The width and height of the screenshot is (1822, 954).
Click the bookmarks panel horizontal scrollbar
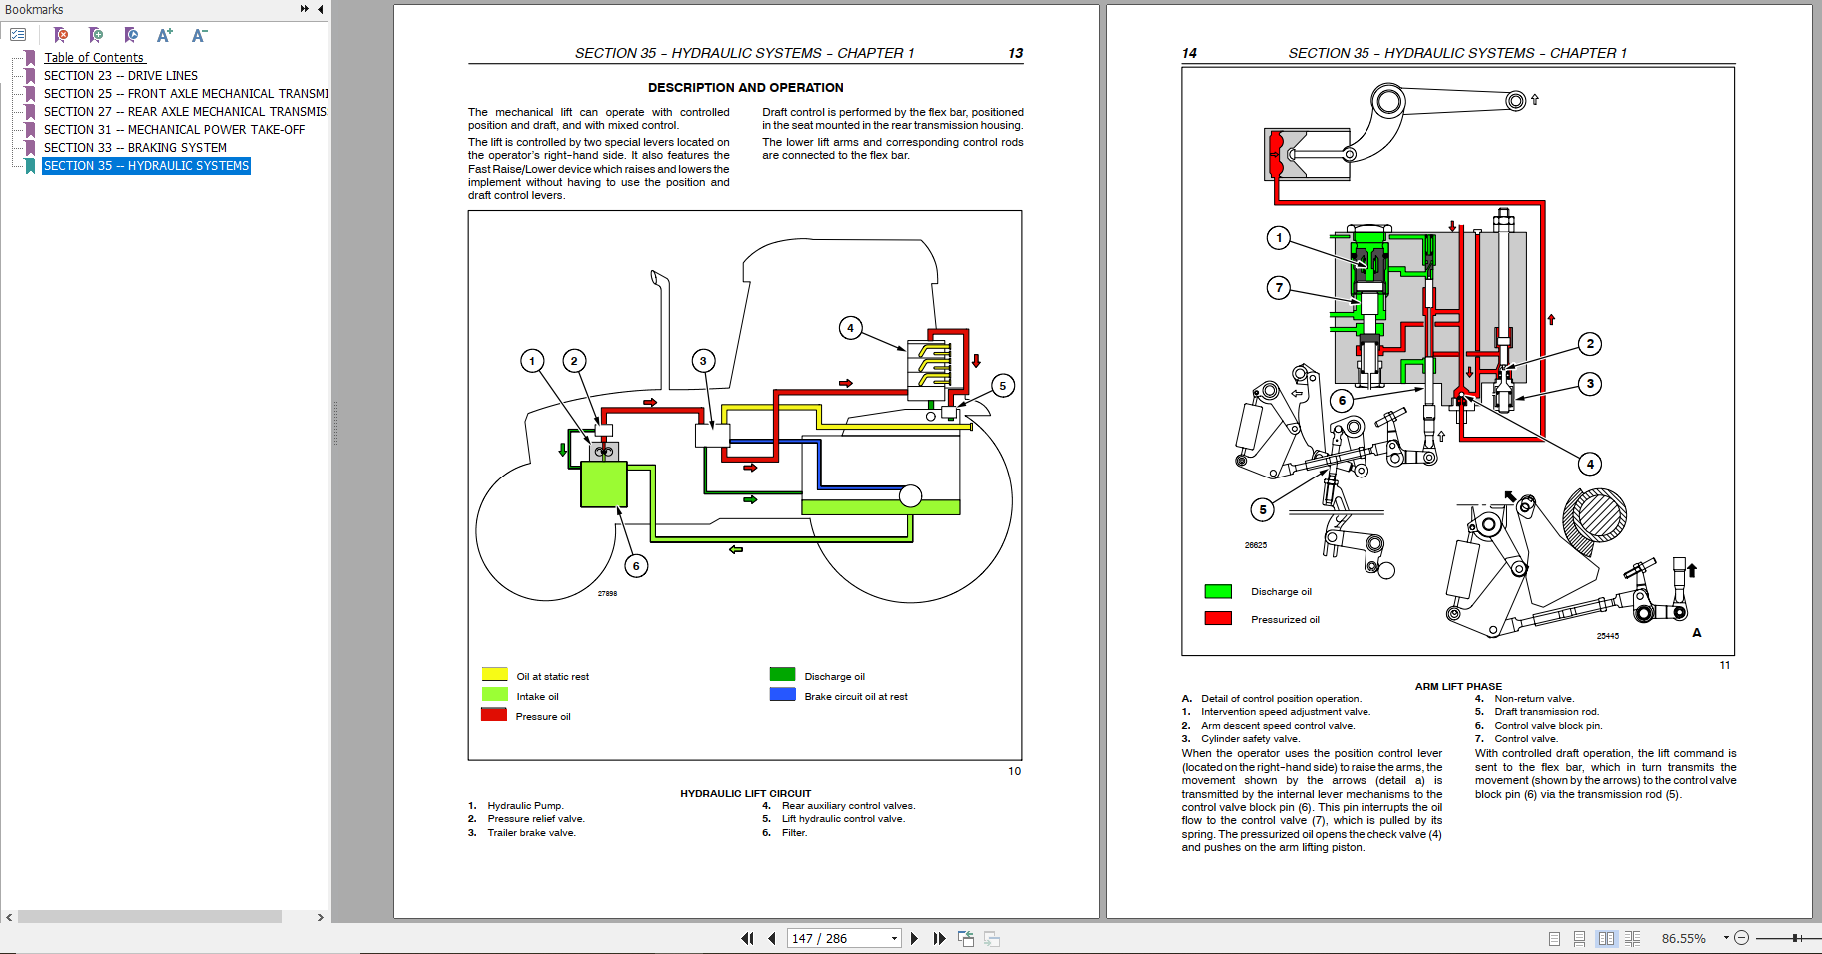click(150, 917)
